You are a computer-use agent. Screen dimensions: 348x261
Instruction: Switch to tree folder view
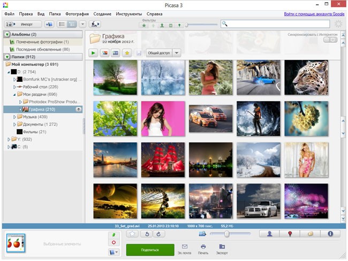pyautogui.click(x=72, y=24)
